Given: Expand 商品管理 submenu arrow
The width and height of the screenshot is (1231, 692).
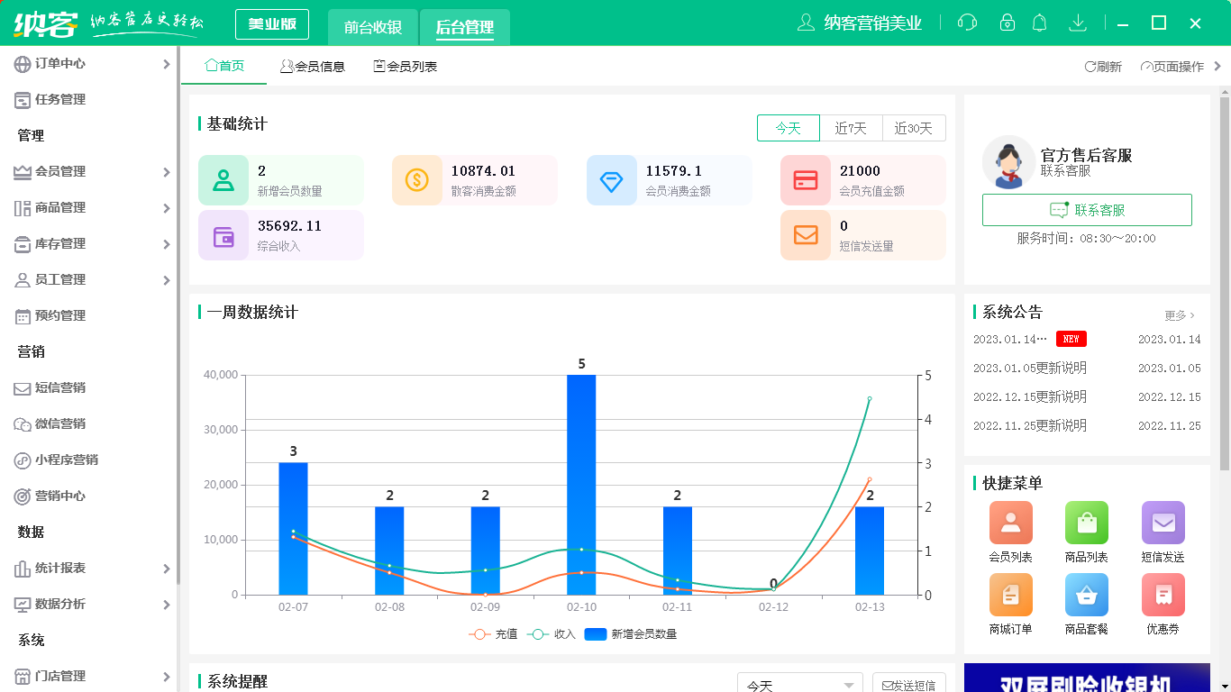Looking at the screenshot, I should [x=166, y=208].
